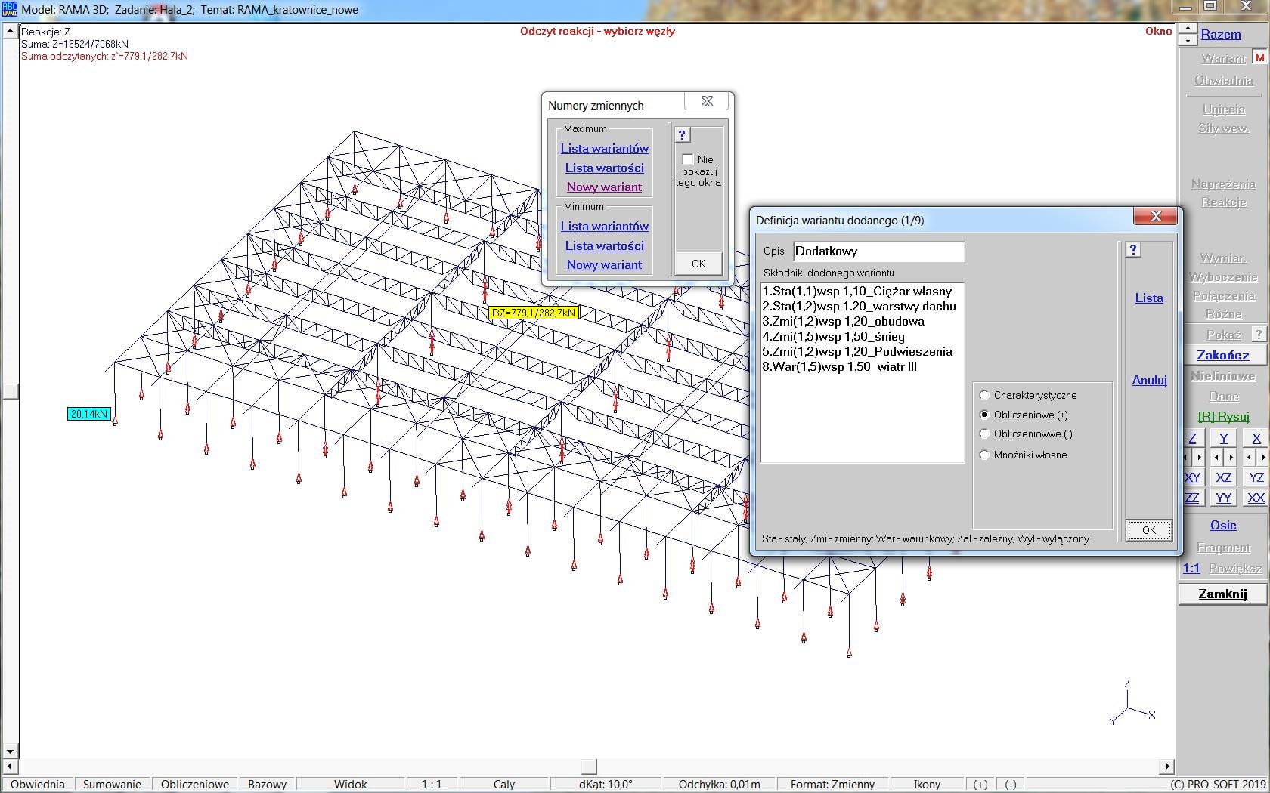
Task: Click the Opis text field containing Dodatkowy
Action: pyautogui.click(x=878, y=251)
